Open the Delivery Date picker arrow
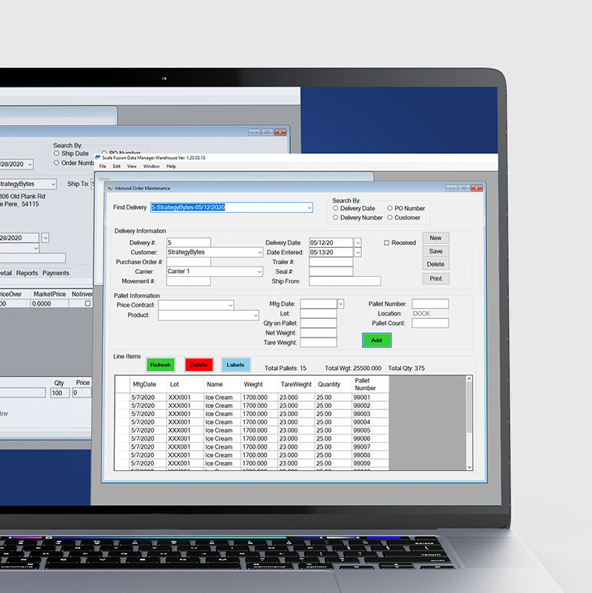This screenshot has height=593, width=592. tap(357, 243)
